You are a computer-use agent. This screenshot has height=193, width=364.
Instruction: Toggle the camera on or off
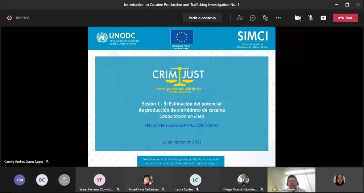click(x=298, y=18)
